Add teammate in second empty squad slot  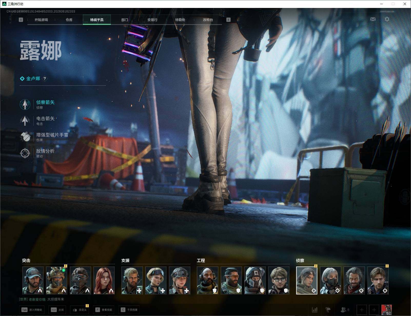(x=374, y=310)
